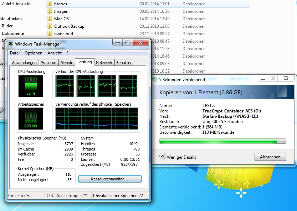Click the Handles value 10491
297x211 pixels.
coord(134,144)
